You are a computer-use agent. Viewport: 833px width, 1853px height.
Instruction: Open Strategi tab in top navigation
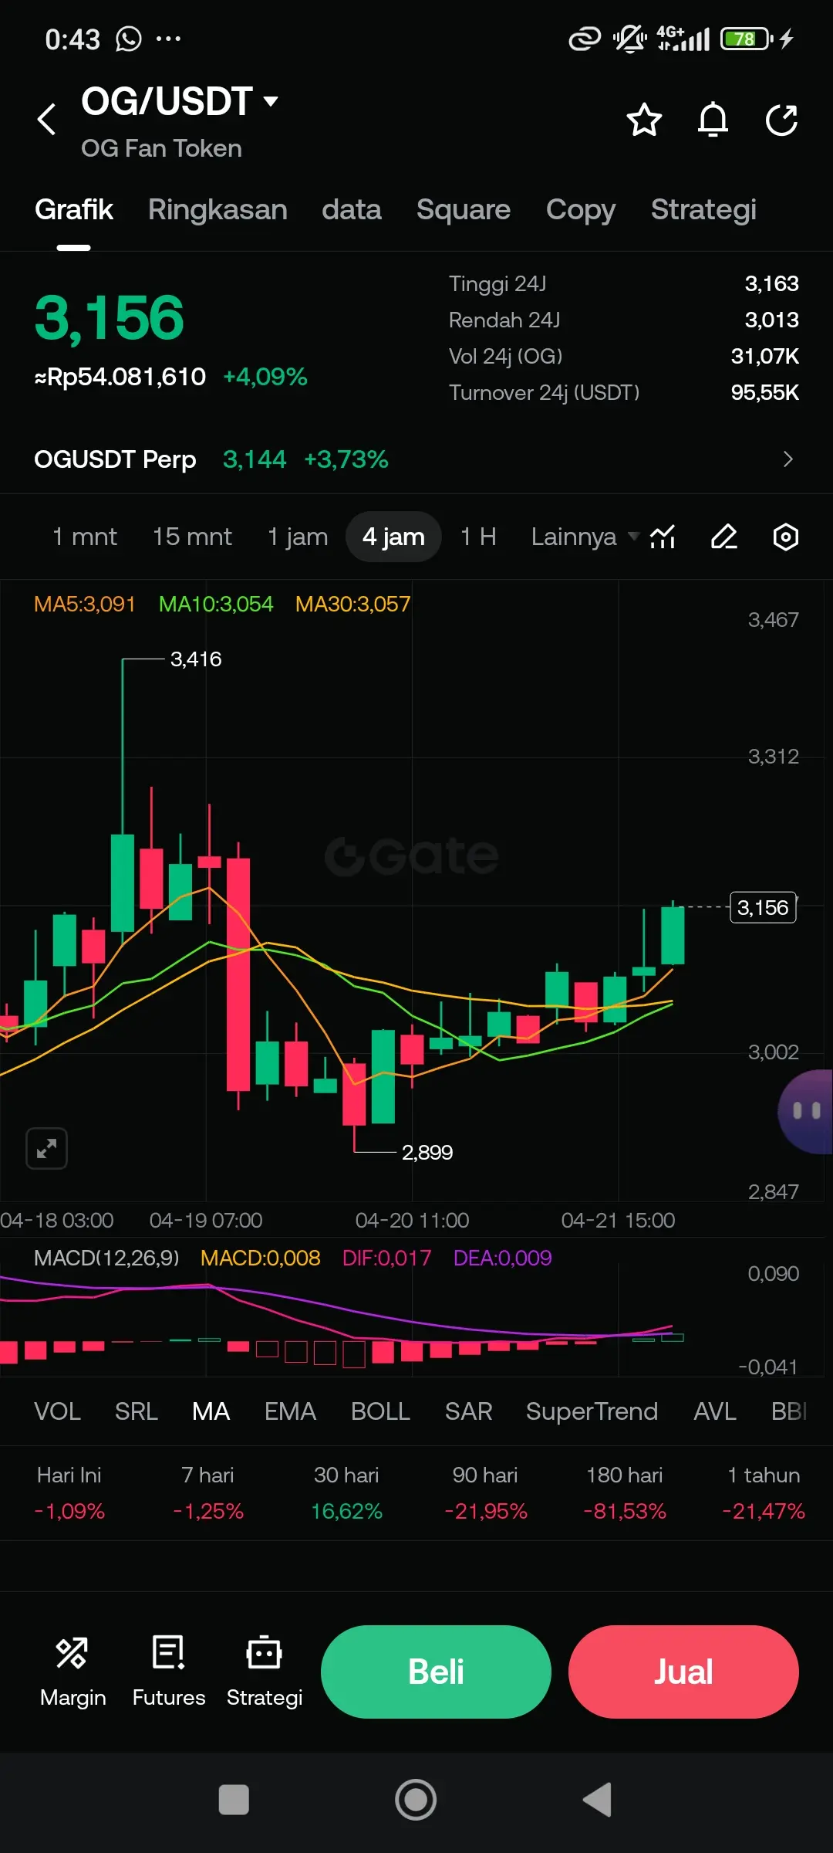(x=703, y=210)
